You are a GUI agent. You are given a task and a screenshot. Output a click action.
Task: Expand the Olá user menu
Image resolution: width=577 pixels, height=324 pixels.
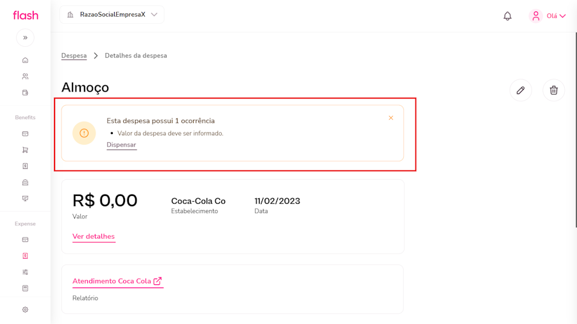tap(548, 16)
